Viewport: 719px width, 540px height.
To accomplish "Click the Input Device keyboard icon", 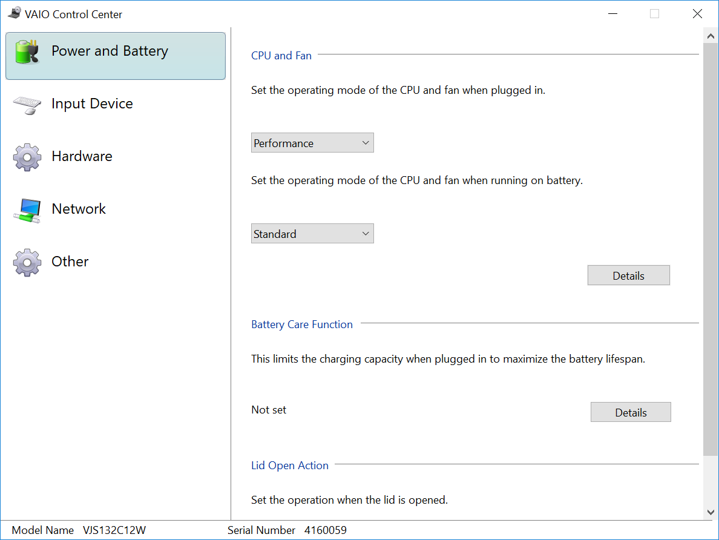I will pos(27,105).
